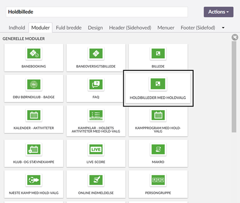Select the Kampprogram med hold-valg icon

click(158, 115)
